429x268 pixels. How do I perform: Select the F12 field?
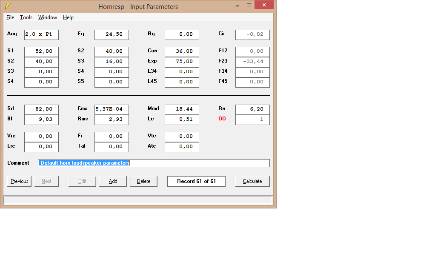click(x=252, y=52)
